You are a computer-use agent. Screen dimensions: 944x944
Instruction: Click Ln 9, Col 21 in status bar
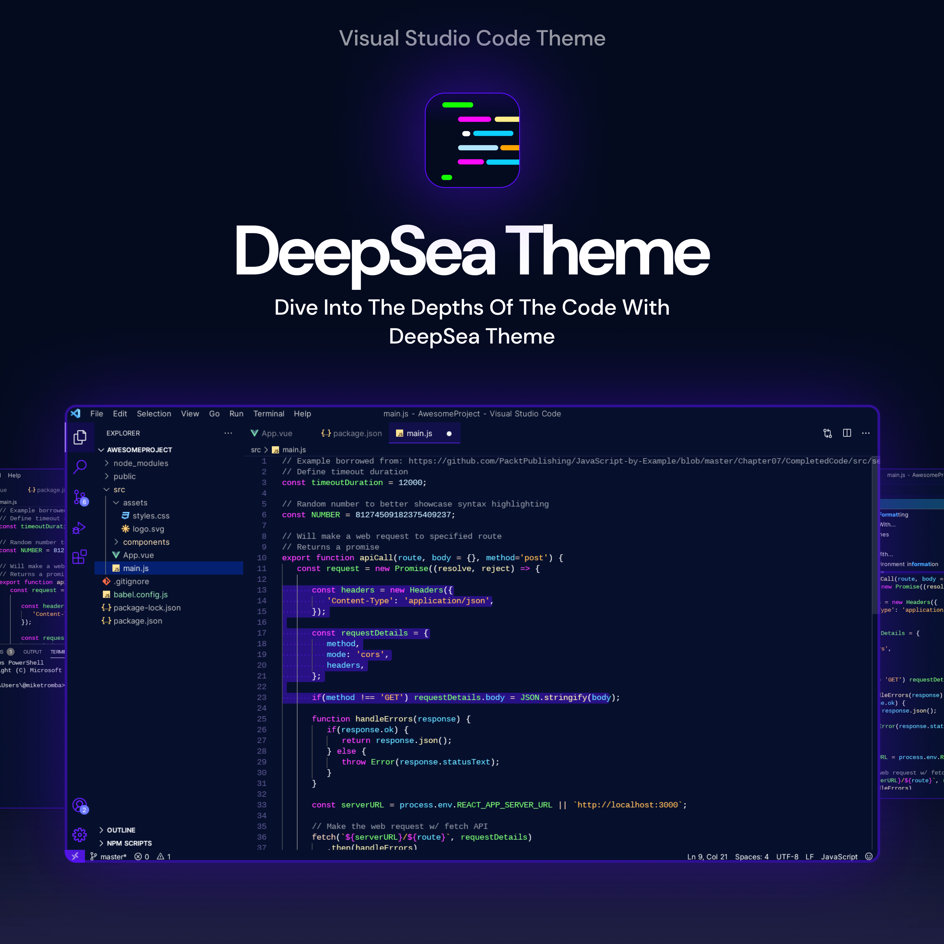pyautogui.click(x=707, y=857)
